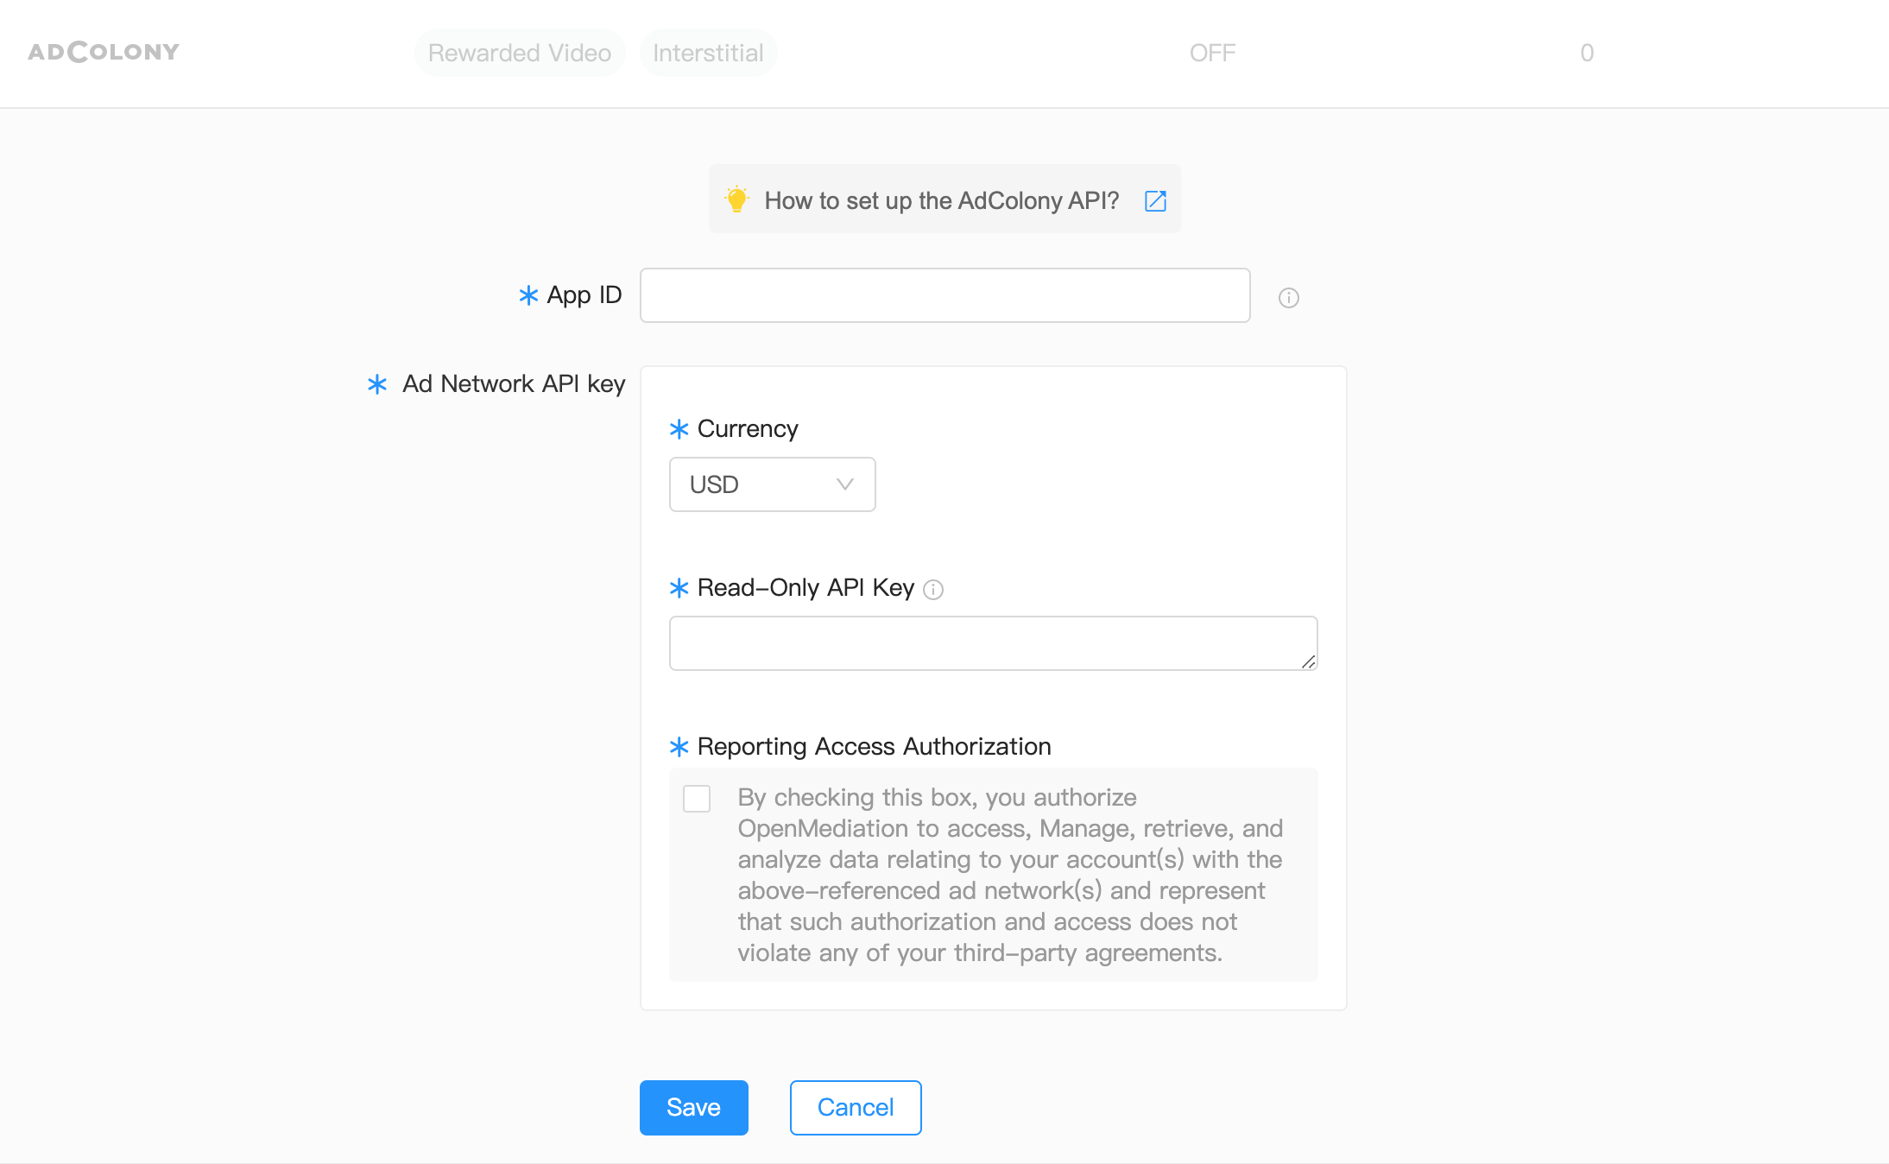Save the AdColony configuration

693,1108
